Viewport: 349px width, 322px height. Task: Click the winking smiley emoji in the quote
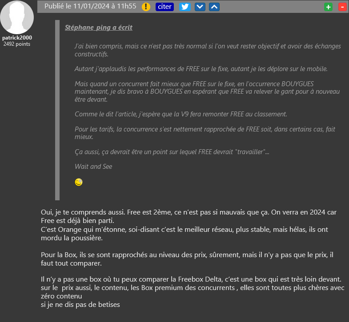79,182
